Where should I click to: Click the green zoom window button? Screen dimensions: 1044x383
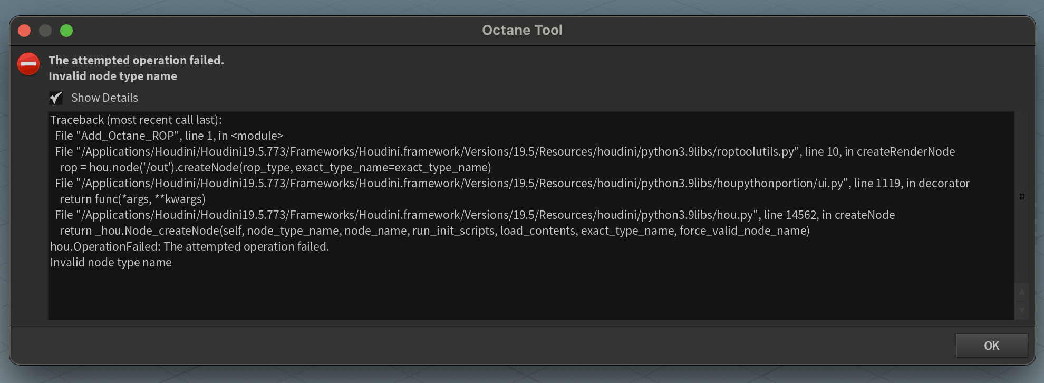66,31
